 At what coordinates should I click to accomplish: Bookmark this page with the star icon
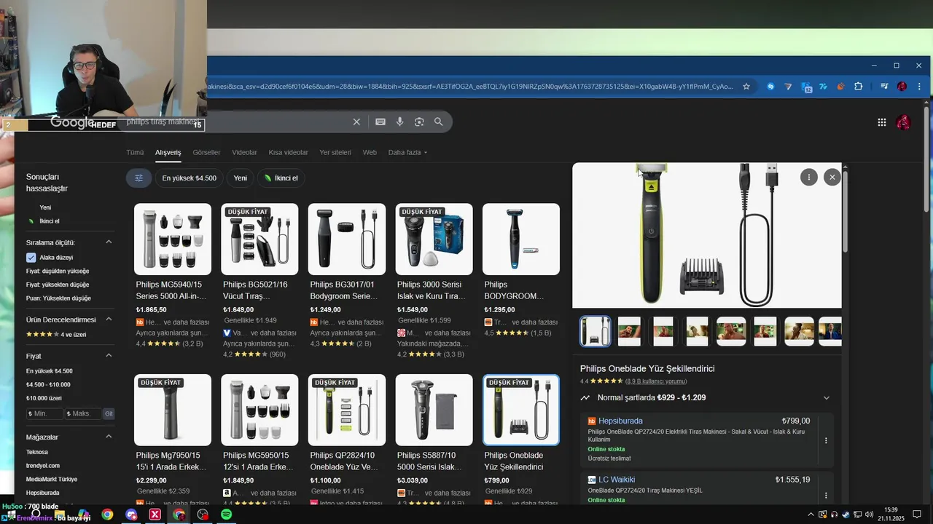pyautogui.click(x=746, y=87)
